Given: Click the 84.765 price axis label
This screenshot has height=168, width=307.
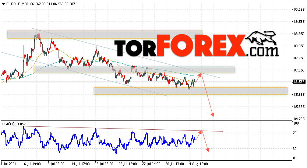Looking at the screenshot, I should pos(299,119).
